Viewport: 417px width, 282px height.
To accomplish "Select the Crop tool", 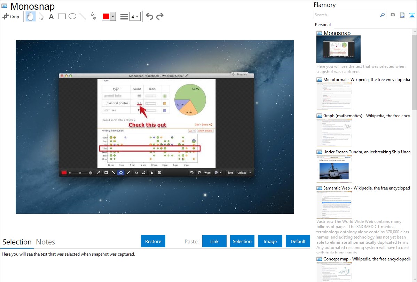I will pos(11,16).
